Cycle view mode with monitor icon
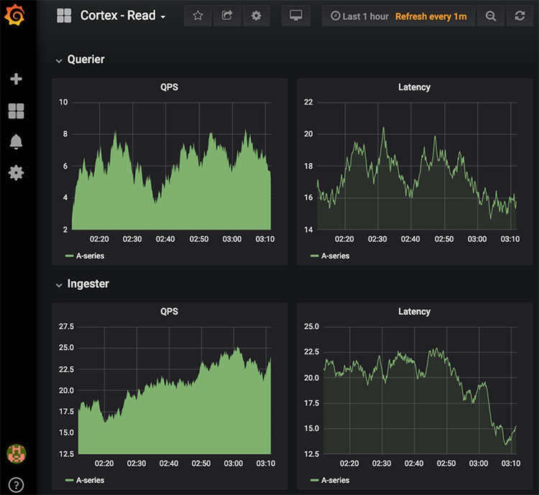This screenshot has width=539, height=495. point(295,16)
